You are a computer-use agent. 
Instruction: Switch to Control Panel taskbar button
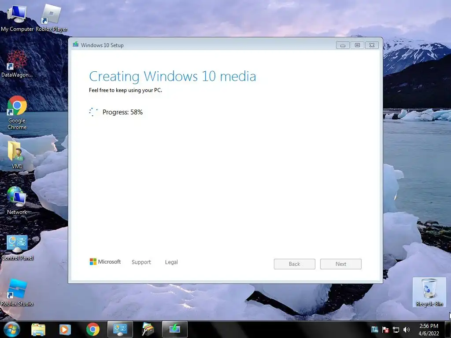tap(120, 329)
